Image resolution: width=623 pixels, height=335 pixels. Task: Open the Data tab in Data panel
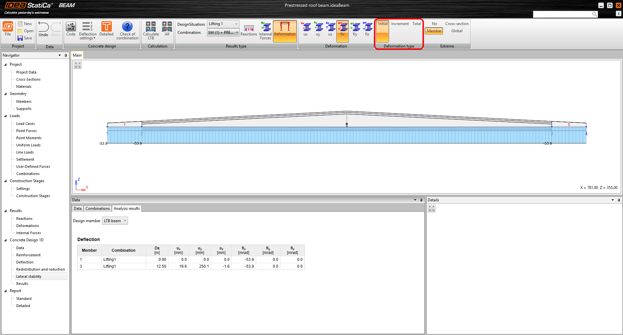click(77, 208)
